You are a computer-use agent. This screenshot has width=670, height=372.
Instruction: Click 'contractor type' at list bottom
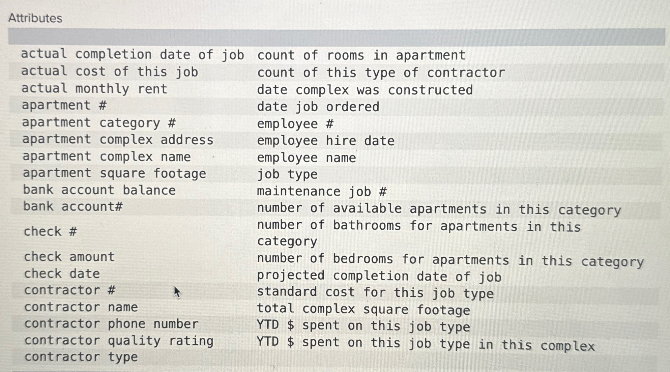81,357
